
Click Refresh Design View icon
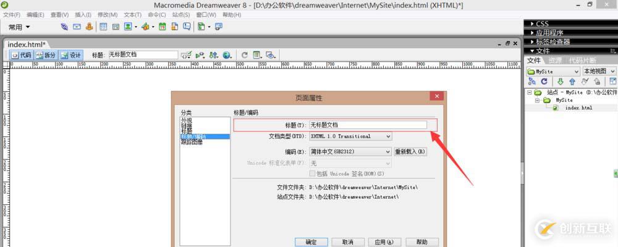pos(244,55)
